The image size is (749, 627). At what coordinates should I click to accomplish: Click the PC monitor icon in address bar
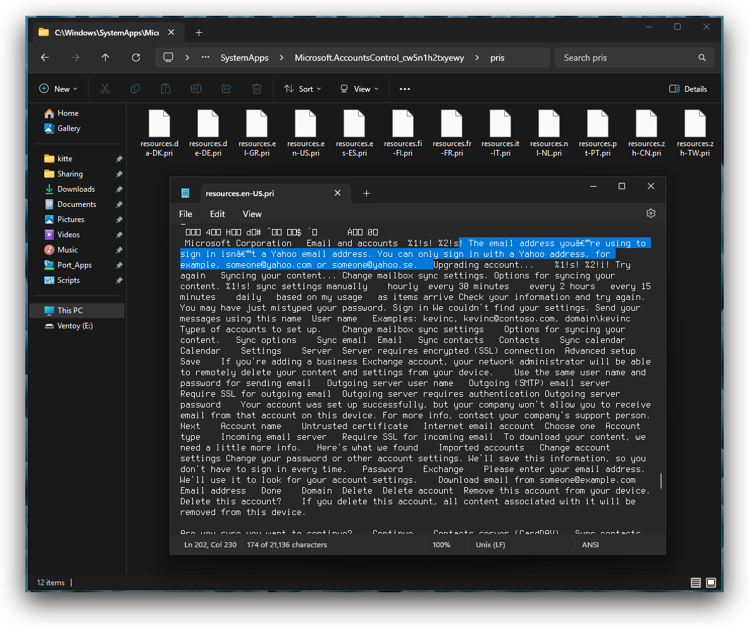point(168,58)
